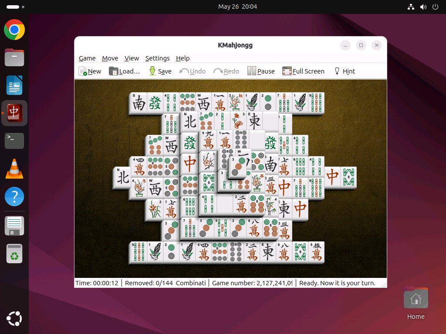
Task: Open Google Chrome from the dock
Action: (14, 30)
